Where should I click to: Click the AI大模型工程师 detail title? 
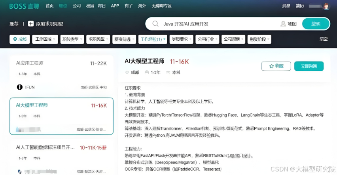[x=144, y=61]
